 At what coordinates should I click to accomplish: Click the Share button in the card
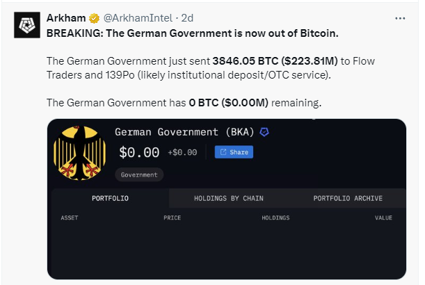point(234,152)
